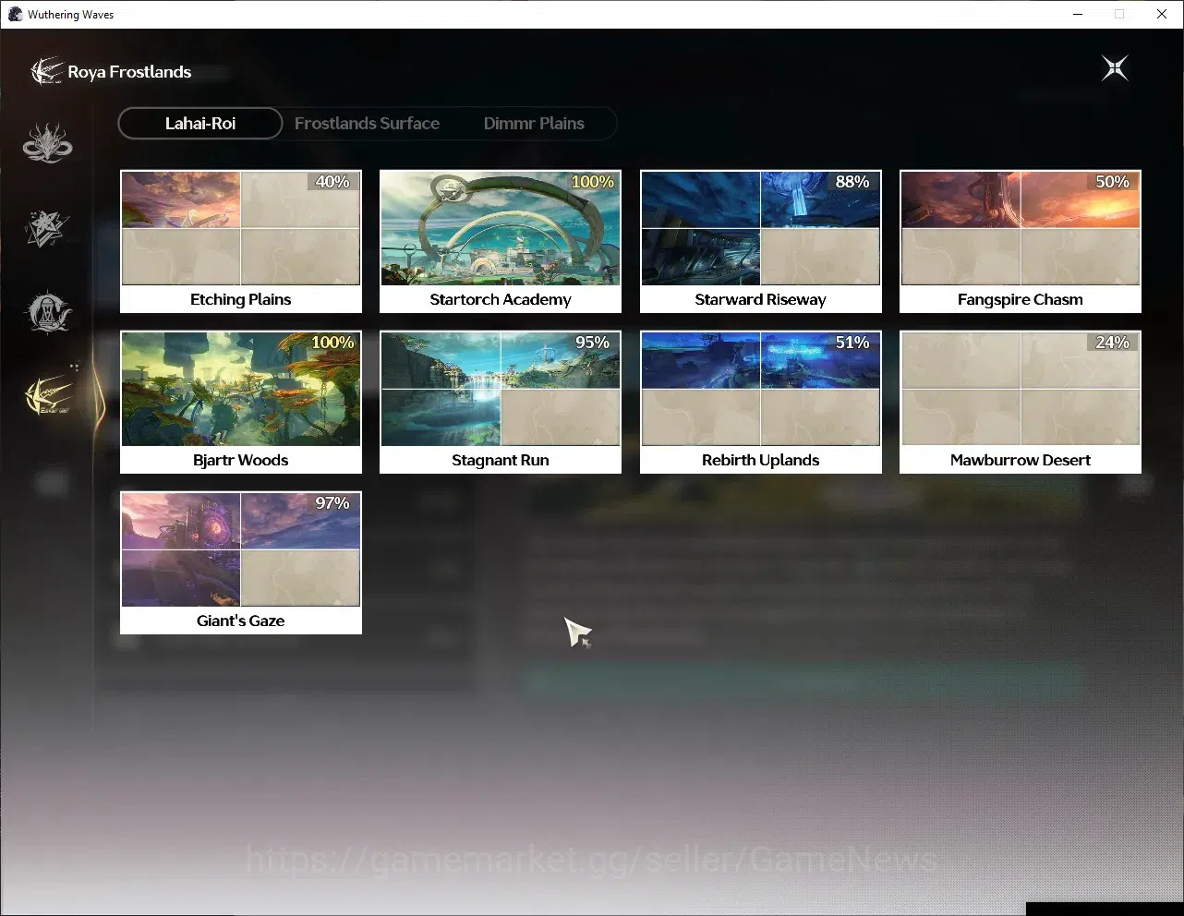This screenshot has width=1184, height=916.
Task: Click the 50% progress on Fangspire Chasm
Action: tap(1112, 182)
